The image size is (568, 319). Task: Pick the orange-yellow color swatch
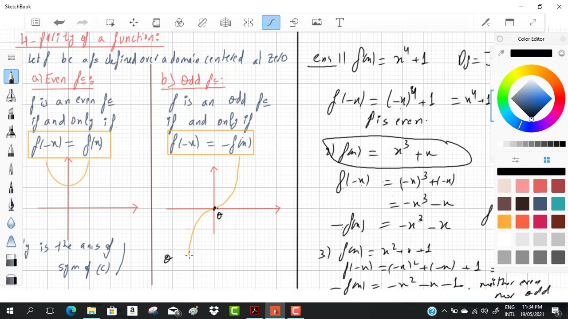pos(505,222)
